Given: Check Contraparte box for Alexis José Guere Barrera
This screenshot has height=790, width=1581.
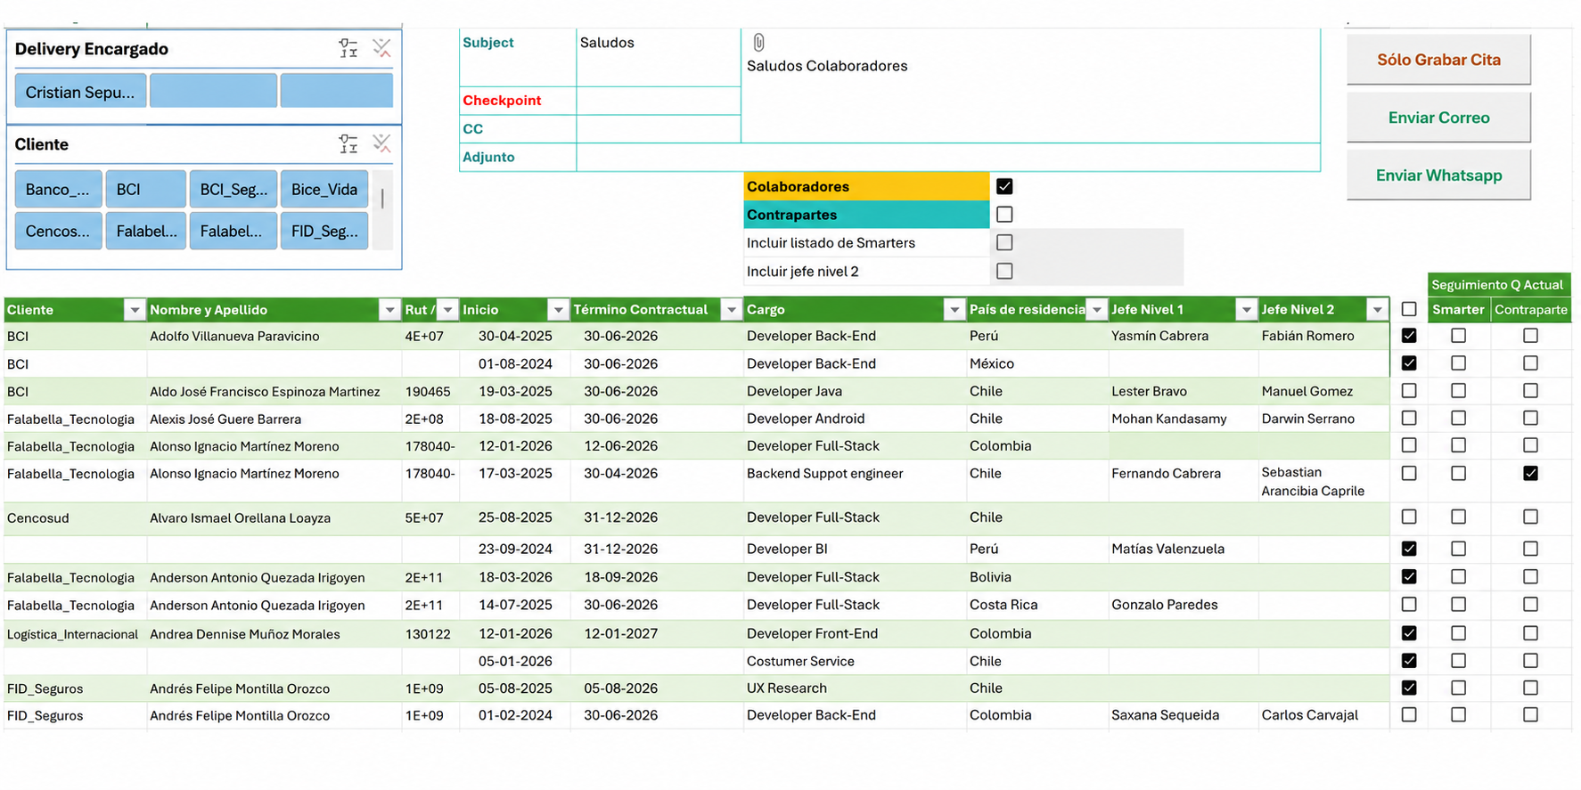Looking at the screenshot, I should pos(1530,418).
